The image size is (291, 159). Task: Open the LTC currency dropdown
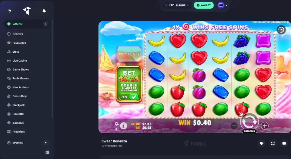coord(177,5)
